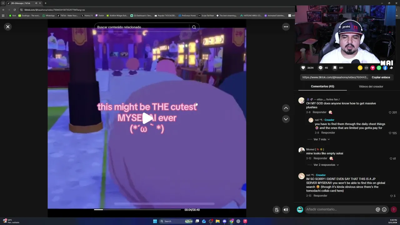The width and height of the screenshot is (400, 225).
Task: Open the Twitch bookmark
Action: point(99,16)
